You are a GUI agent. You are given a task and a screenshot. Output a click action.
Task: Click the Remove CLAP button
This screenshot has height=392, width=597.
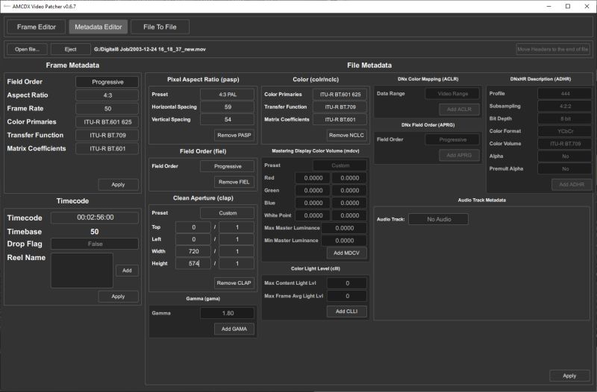234,283
